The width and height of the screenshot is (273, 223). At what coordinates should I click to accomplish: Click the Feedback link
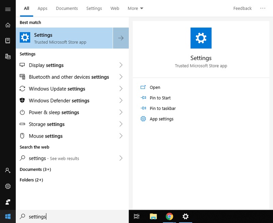point(242,8)
